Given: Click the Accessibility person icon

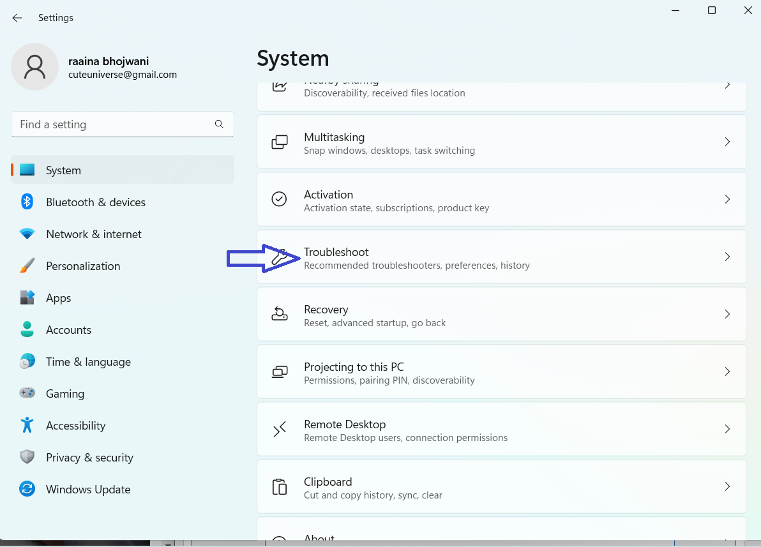Looking at the screenshot, I should point(27,426).
